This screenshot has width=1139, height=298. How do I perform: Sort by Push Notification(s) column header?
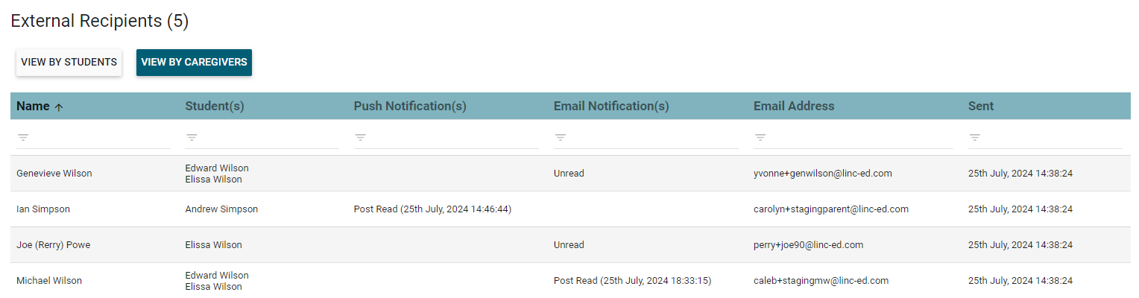(409, 106)
